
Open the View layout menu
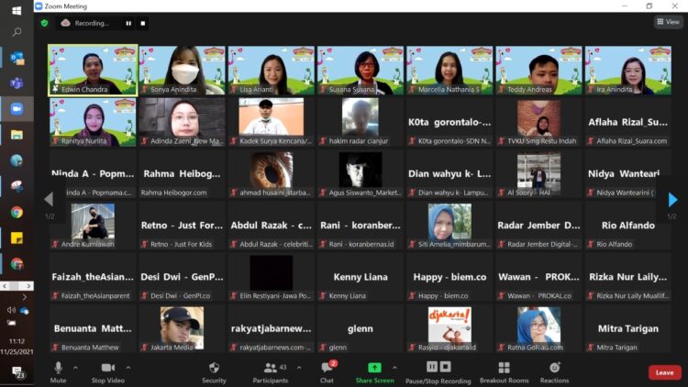[667, 22]
